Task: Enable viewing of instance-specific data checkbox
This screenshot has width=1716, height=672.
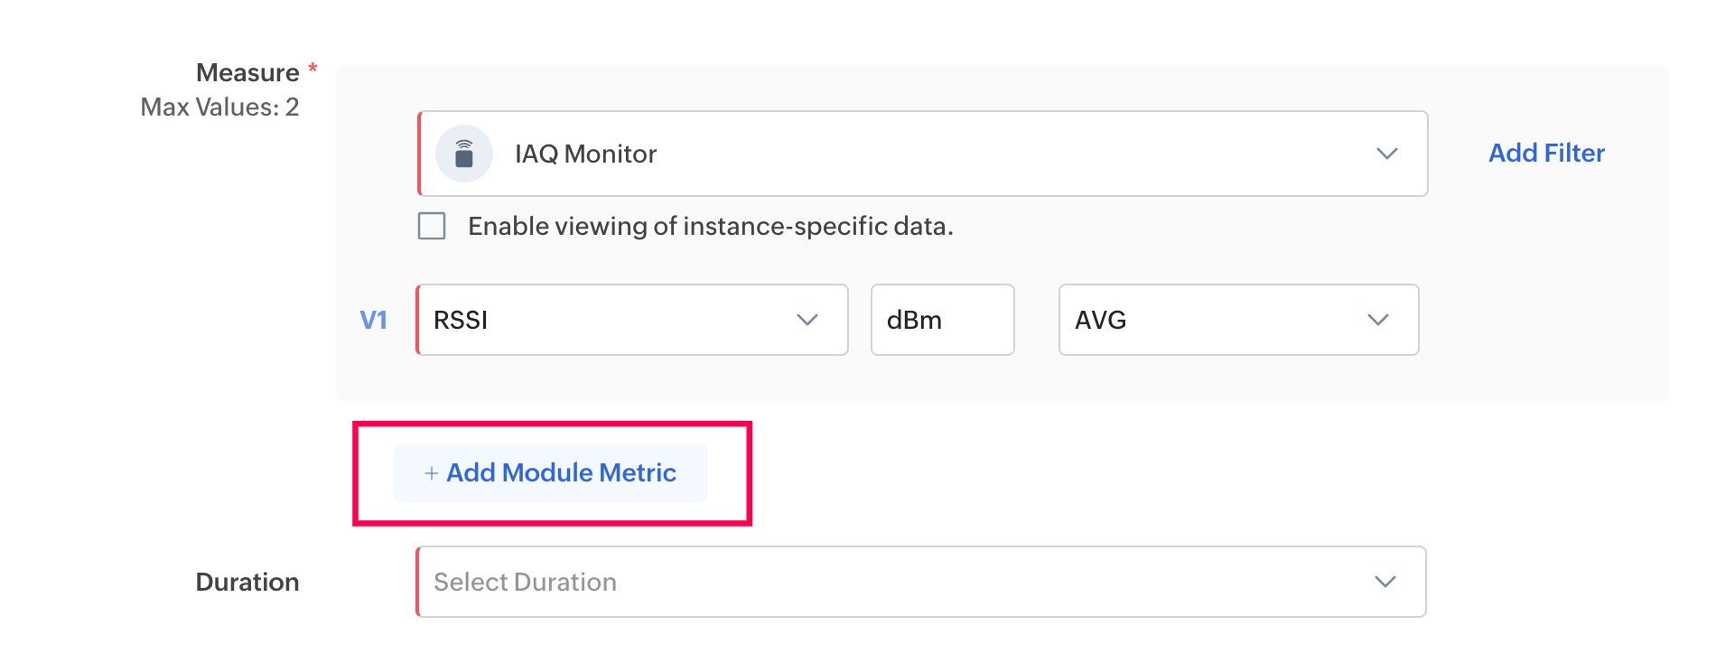Action: pyautogui.click(x=432, y=226)
